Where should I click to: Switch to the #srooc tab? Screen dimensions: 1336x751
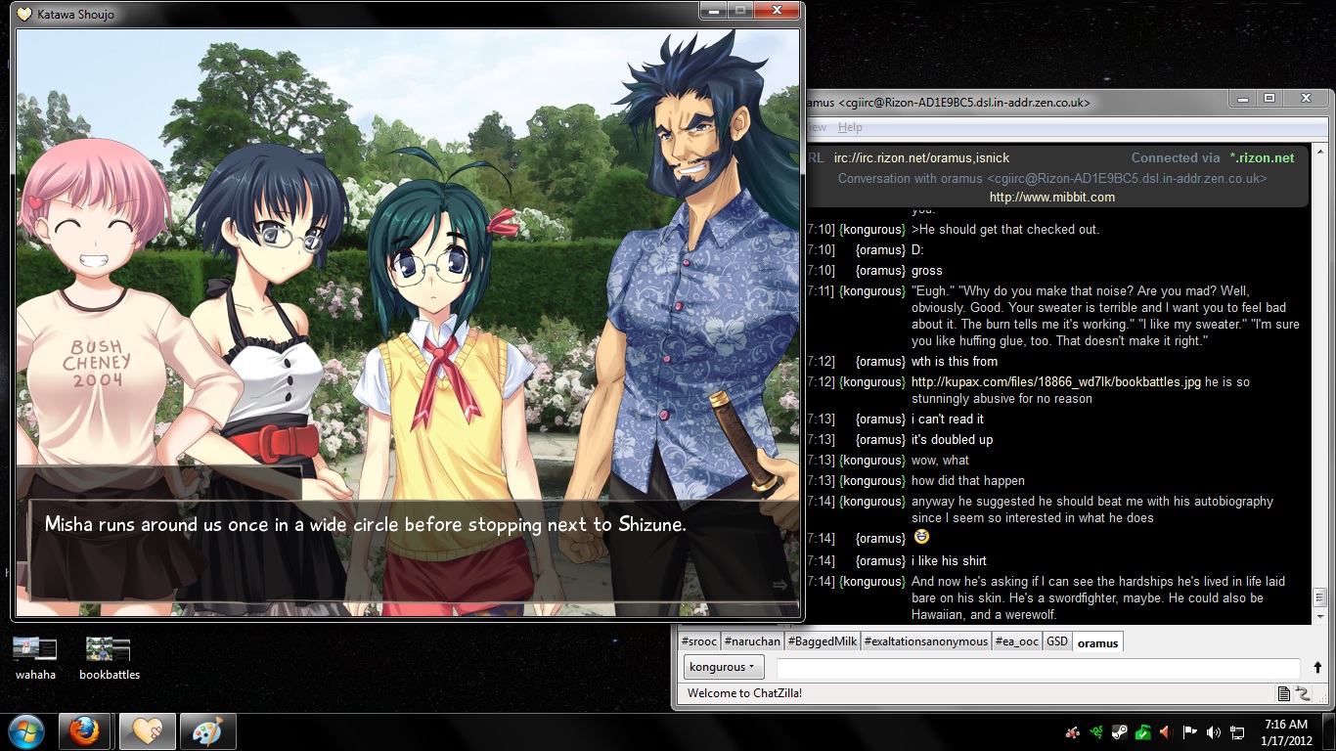click(698, 641)
